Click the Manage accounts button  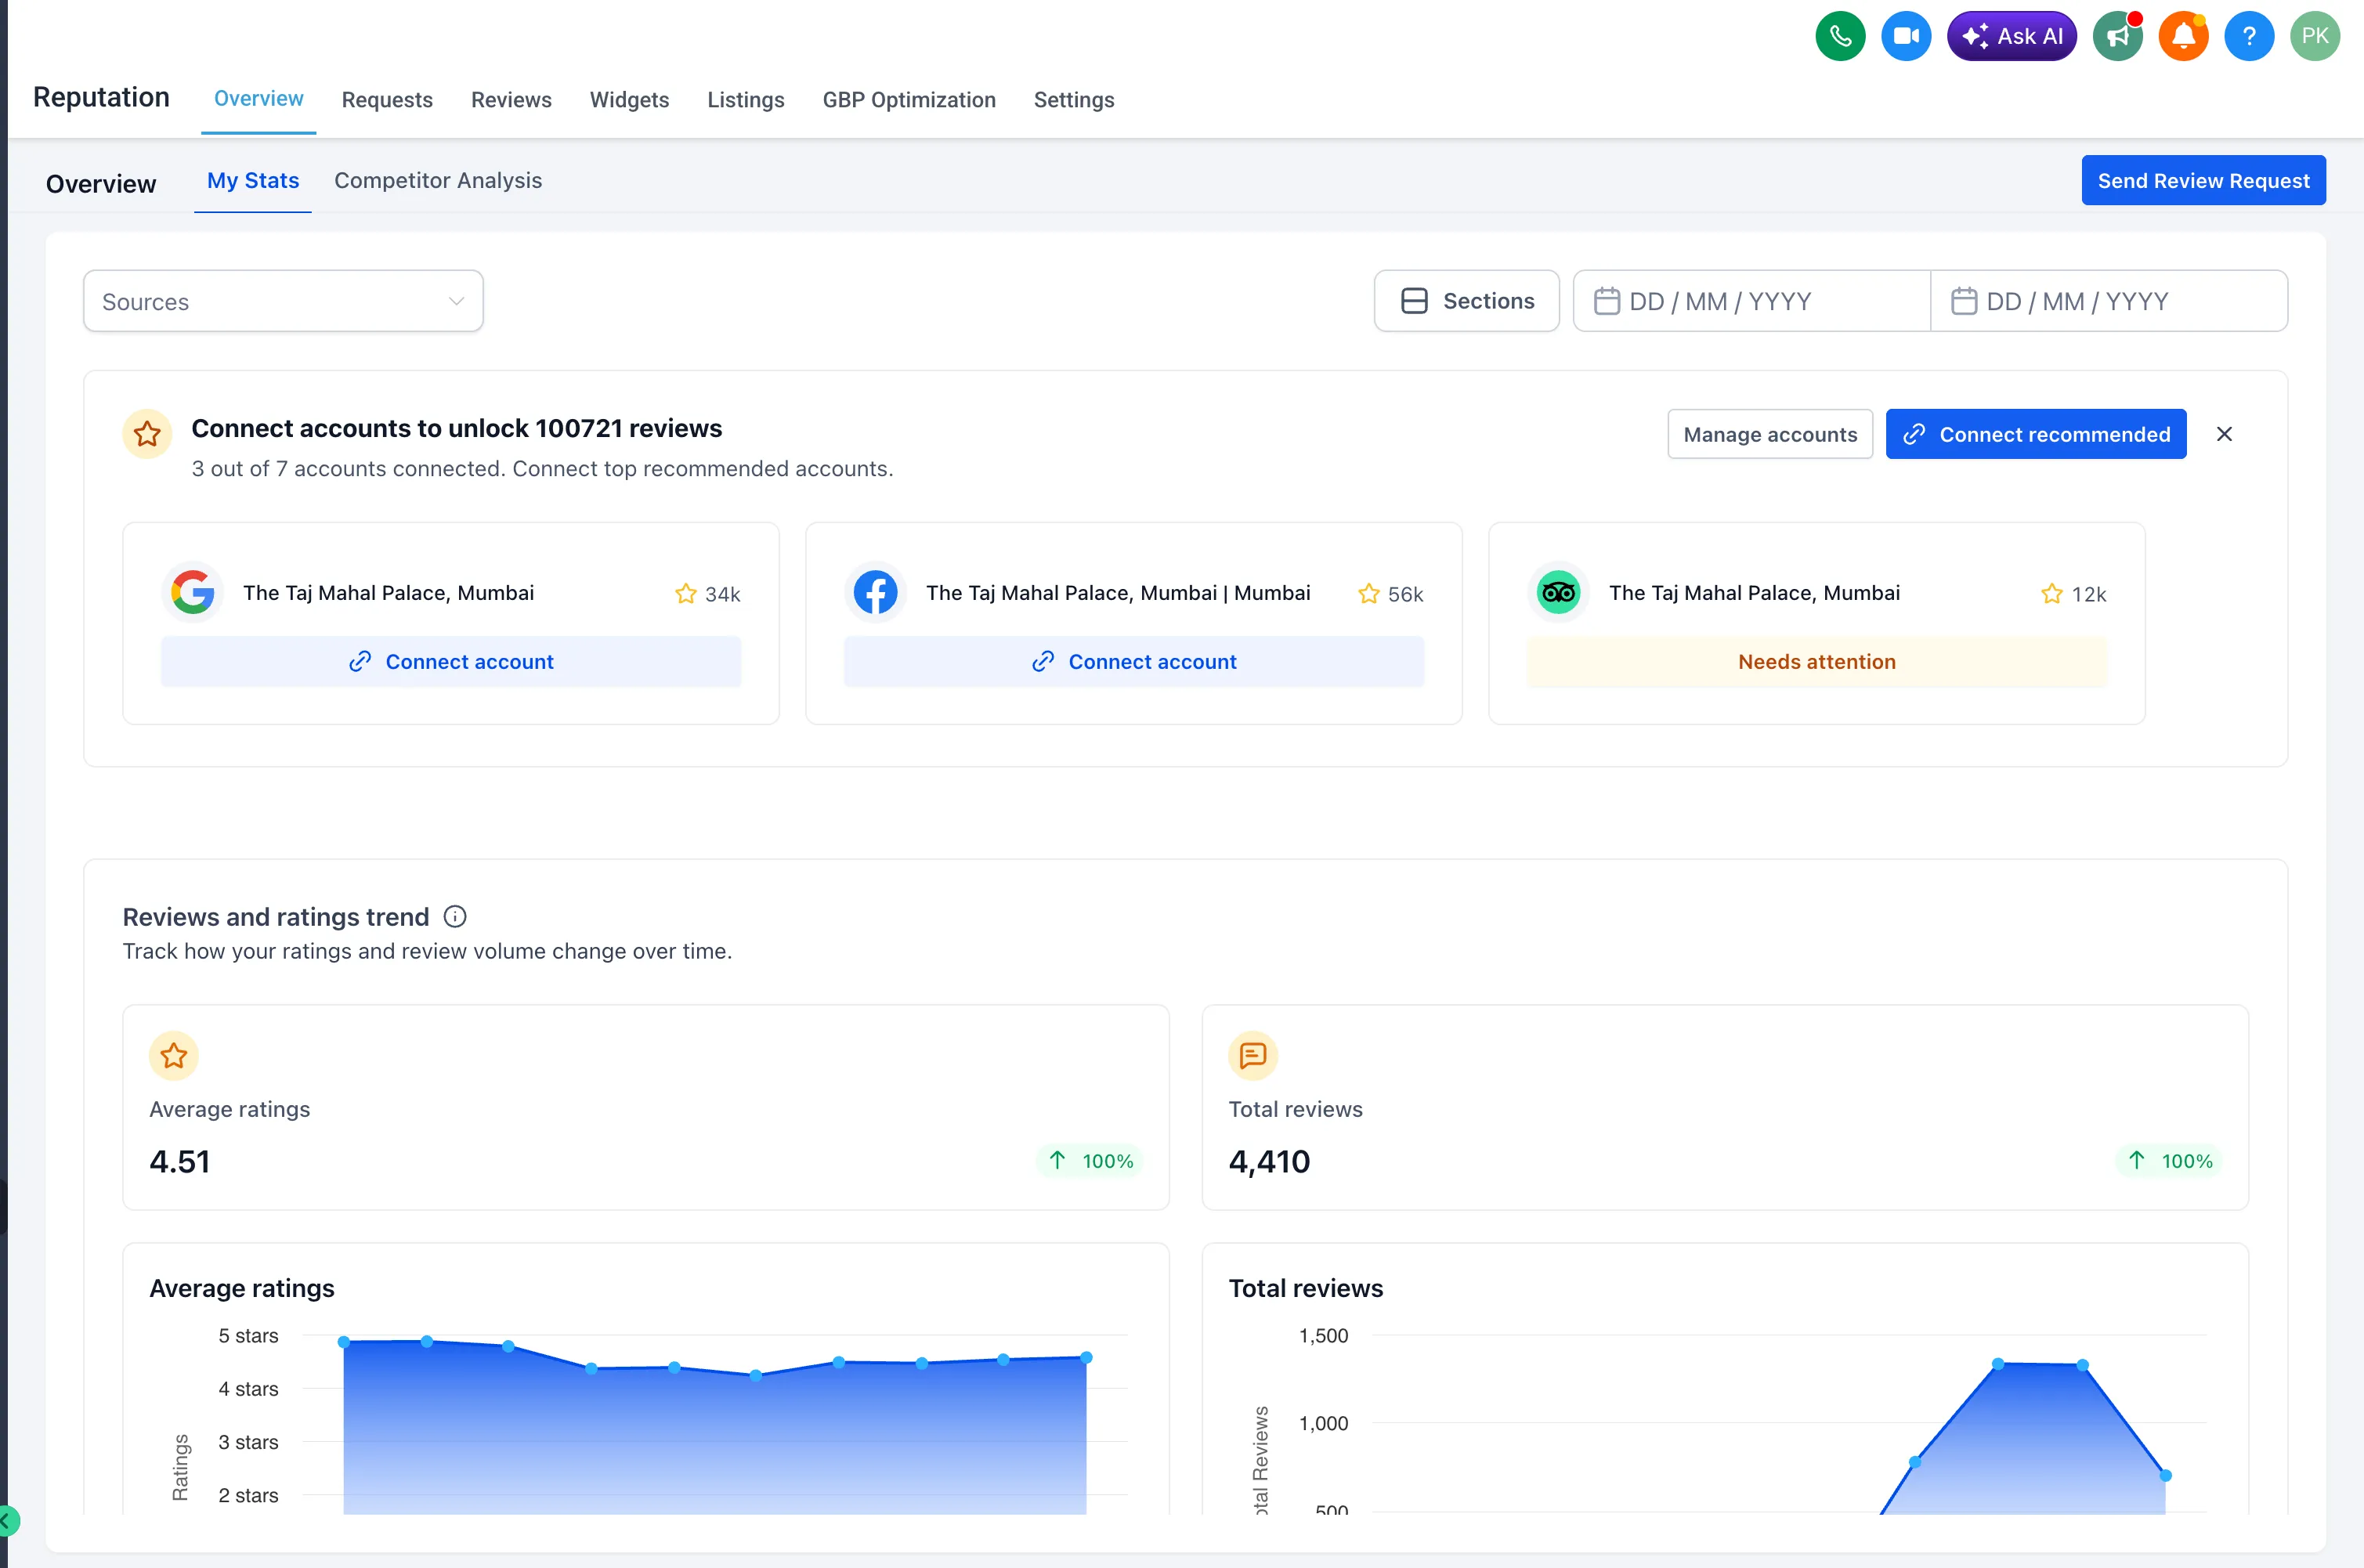pyautogui.click(x=1769, y=434)
